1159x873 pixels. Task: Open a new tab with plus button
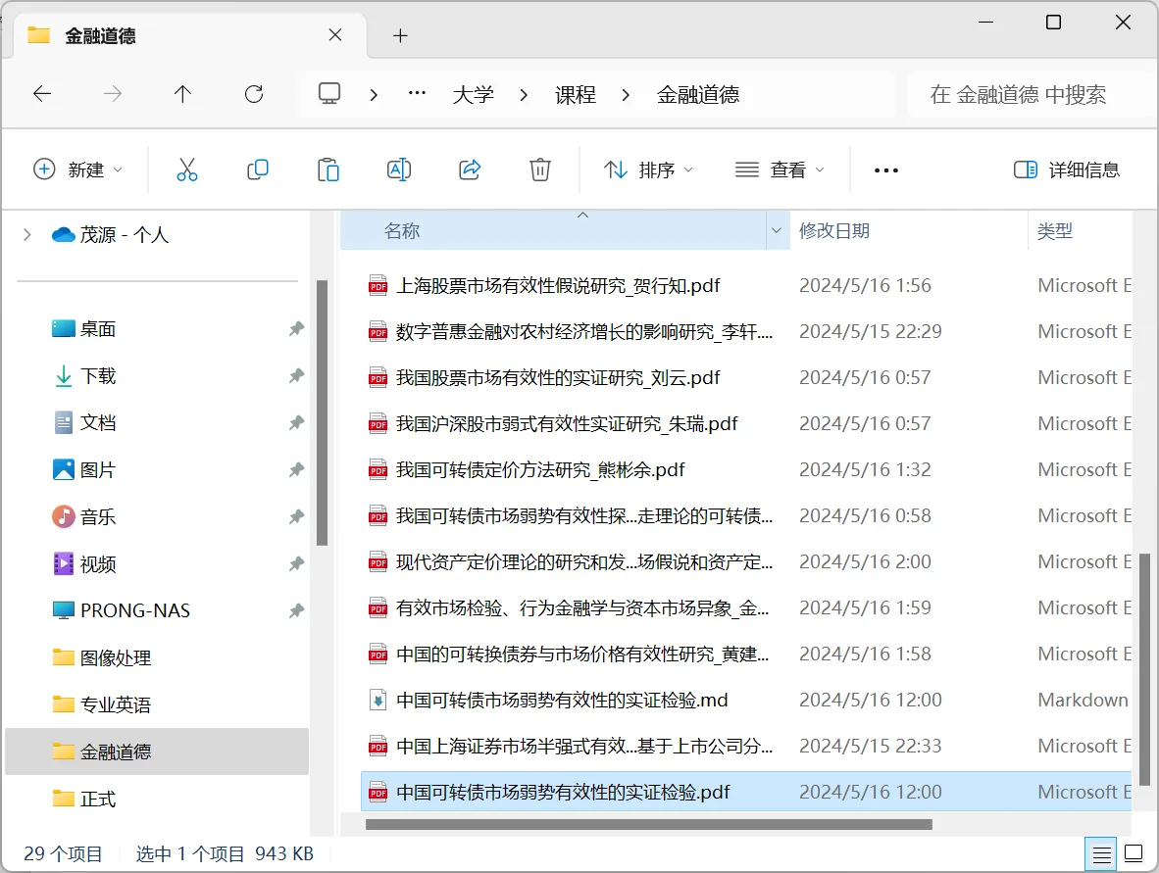pos(400,35)
